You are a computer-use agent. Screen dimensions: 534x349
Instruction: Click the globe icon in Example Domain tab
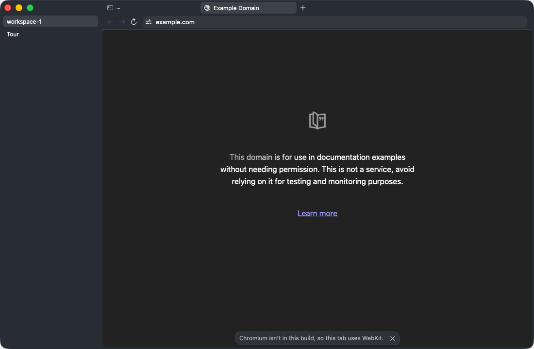(x=207, y=8)
